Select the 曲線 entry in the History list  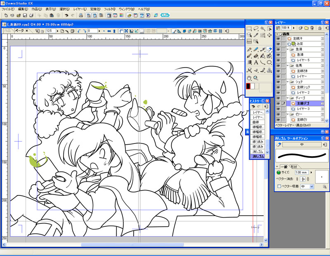point(257,122)
